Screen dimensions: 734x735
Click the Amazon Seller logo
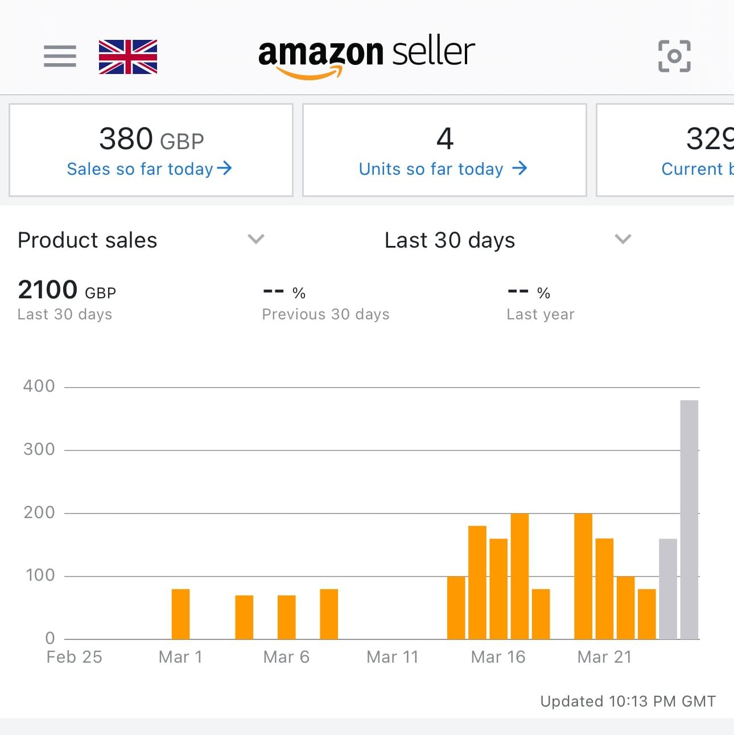click(x=366, y=56)
